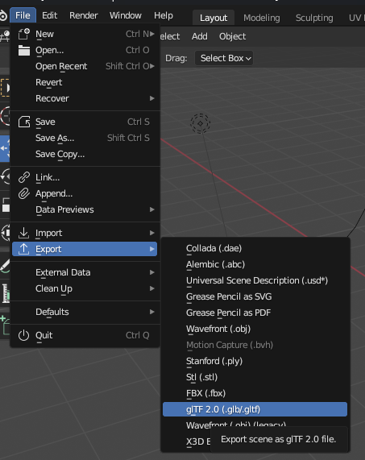The image size is (365, 460).
Task: Open the Add menu in viewport header
Action: pos(200,36)
